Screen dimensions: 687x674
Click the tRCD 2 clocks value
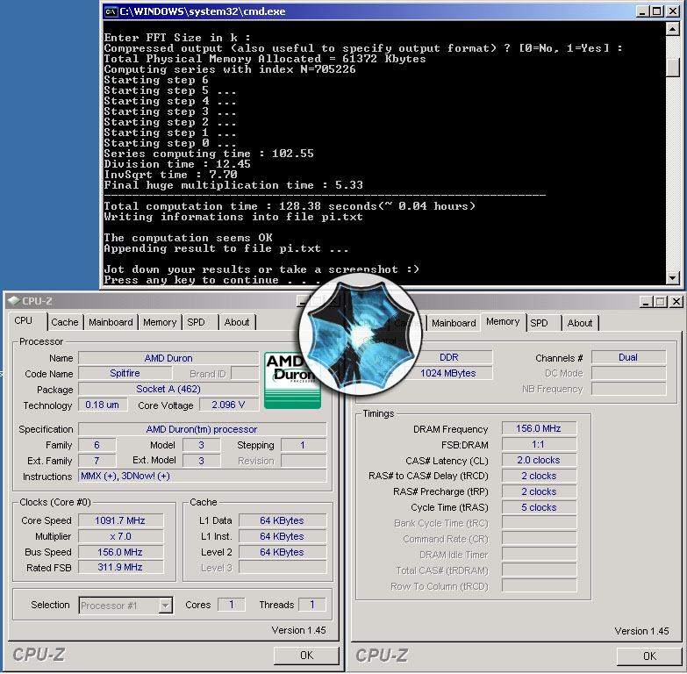(539, 476)
